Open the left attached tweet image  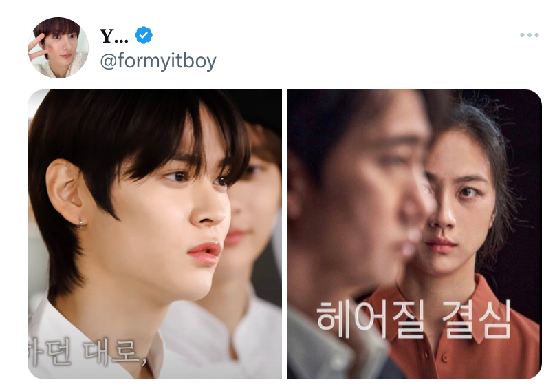pyautogui.click(x=155, y=234)
